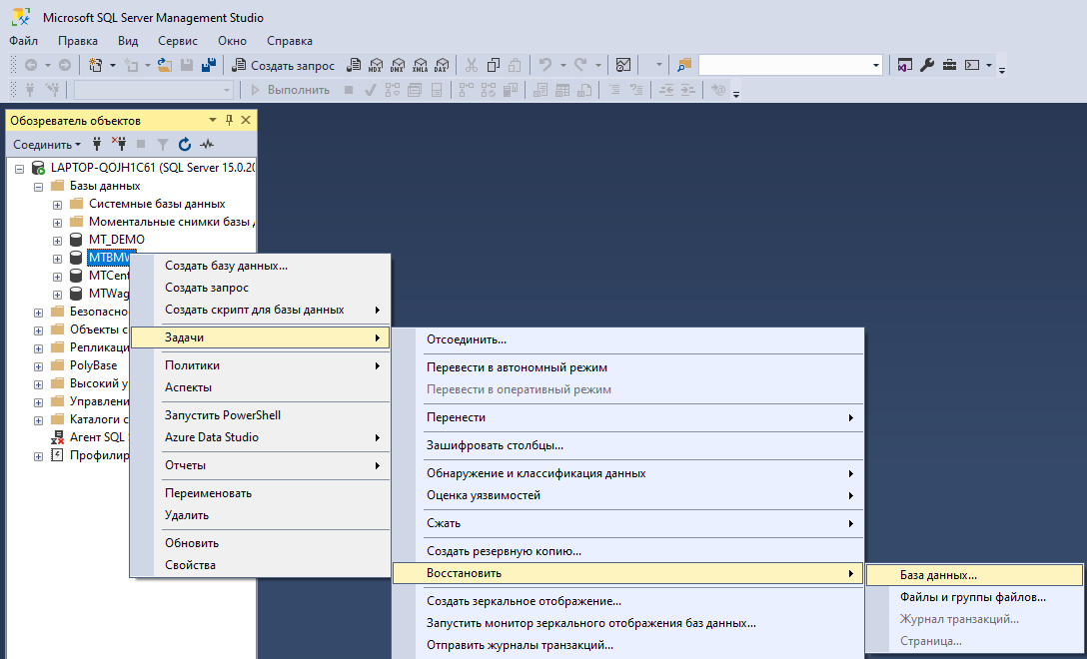This screenshot has height=659, width=1087.
Task: Open the Activity Monitor pulse icon
Action: point(207,145)
